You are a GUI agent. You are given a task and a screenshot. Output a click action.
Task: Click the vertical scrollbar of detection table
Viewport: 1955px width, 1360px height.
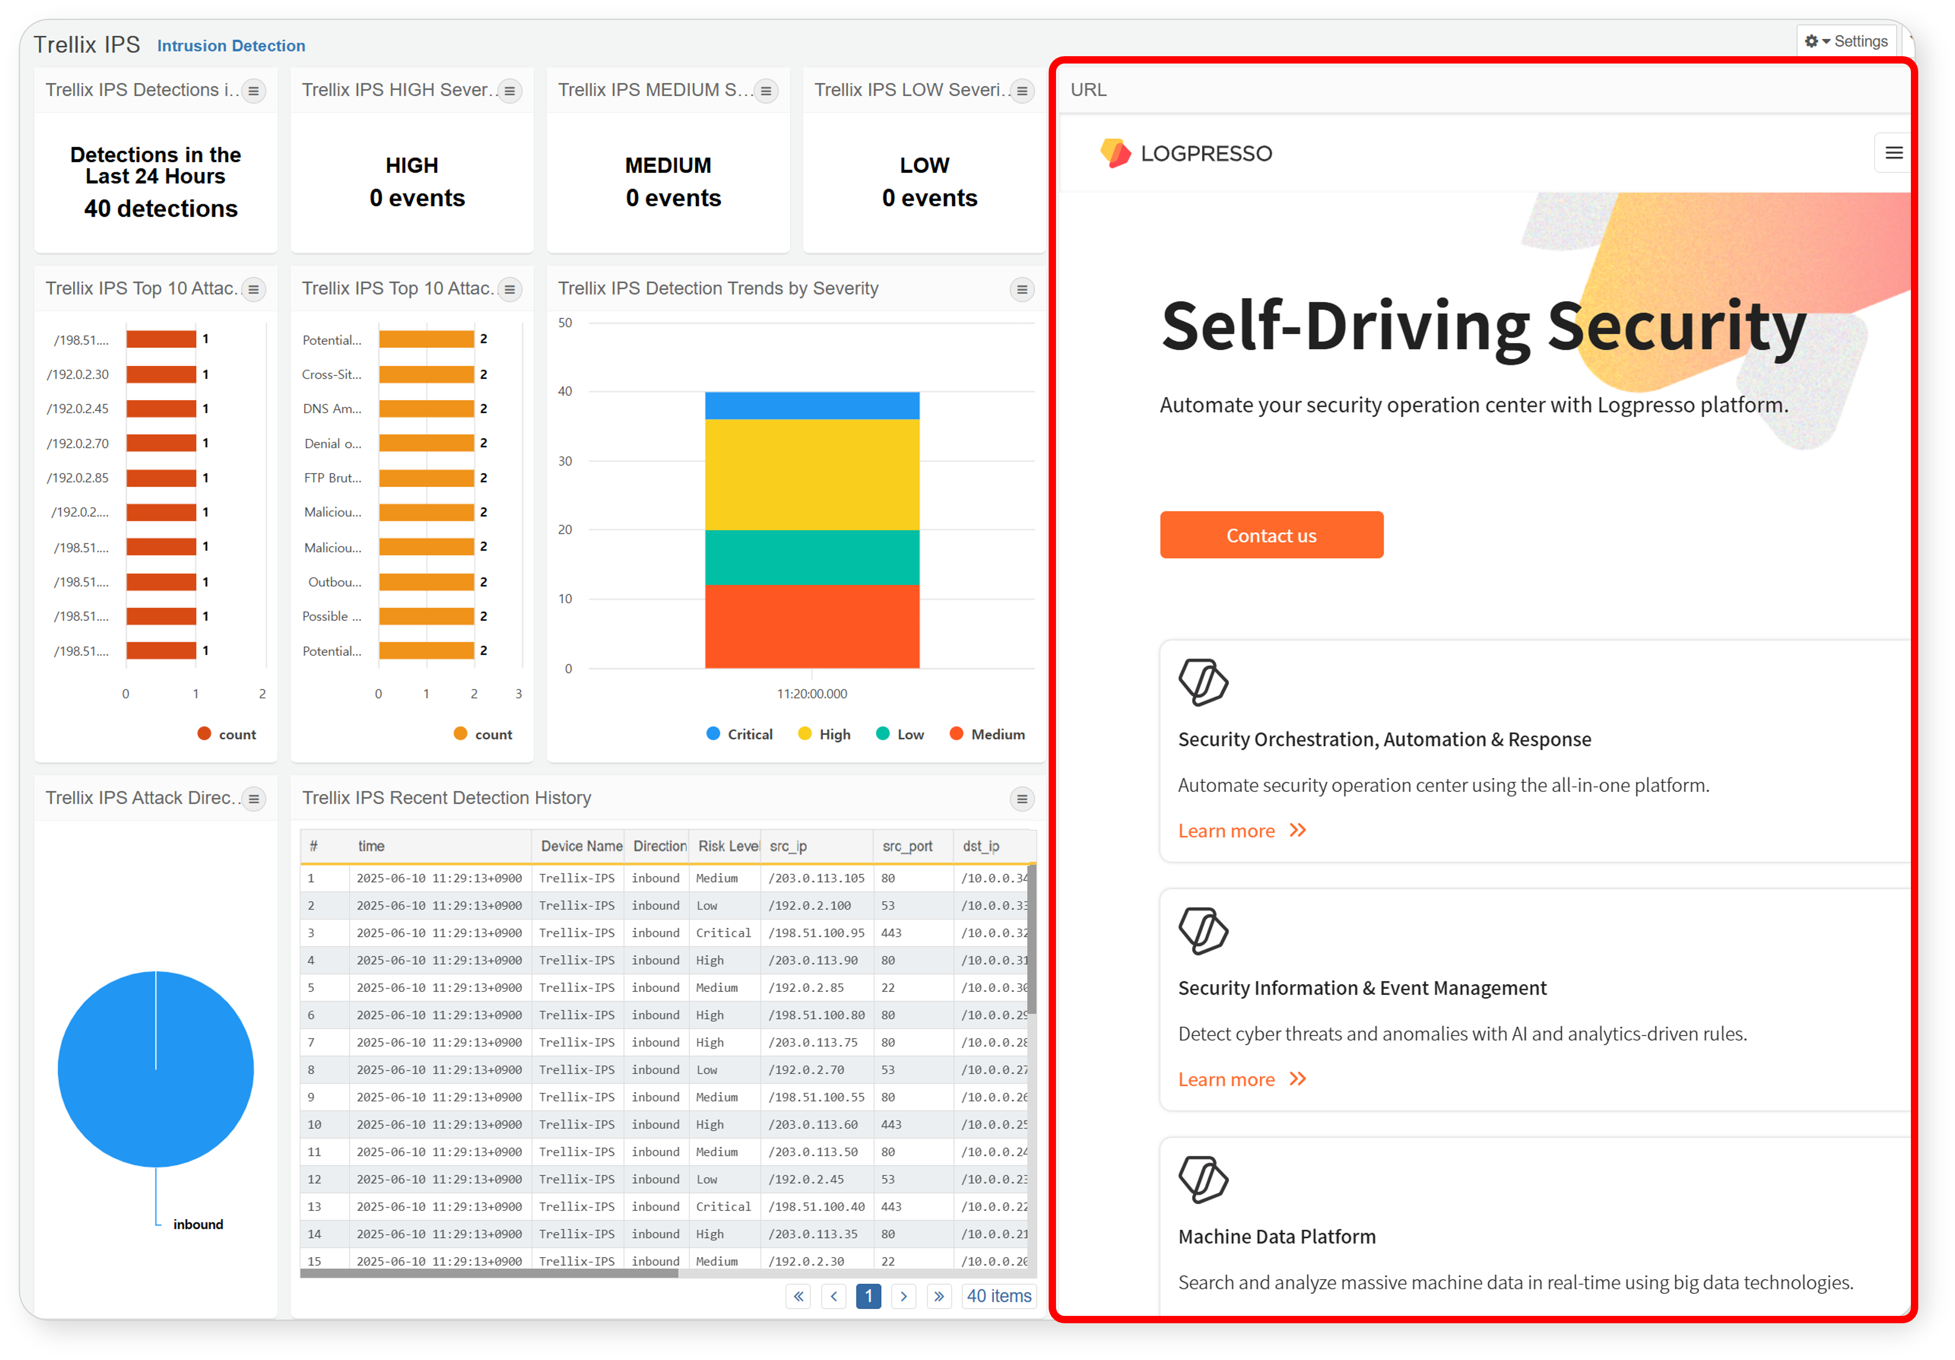(x=1031, y=939)
